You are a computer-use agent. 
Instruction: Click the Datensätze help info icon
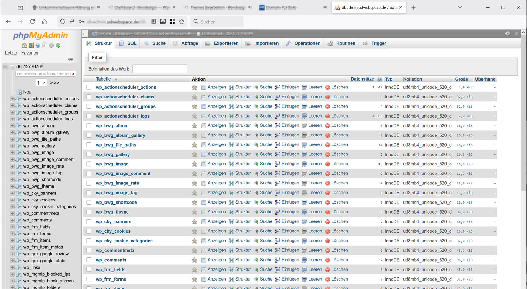379,79
